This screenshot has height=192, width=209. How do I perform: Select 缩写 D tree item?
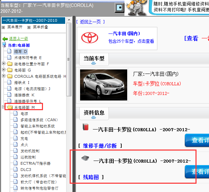click(x=21, y=51)
